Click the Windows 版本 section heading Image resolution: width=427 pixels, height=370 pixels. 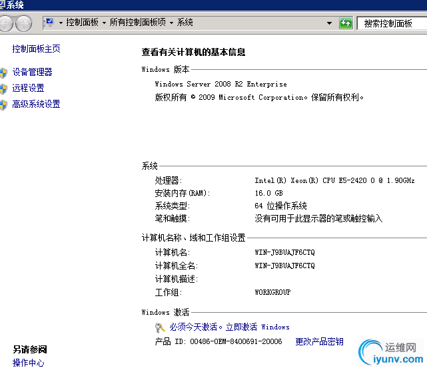pyautogui.click(x=165, y=69)
